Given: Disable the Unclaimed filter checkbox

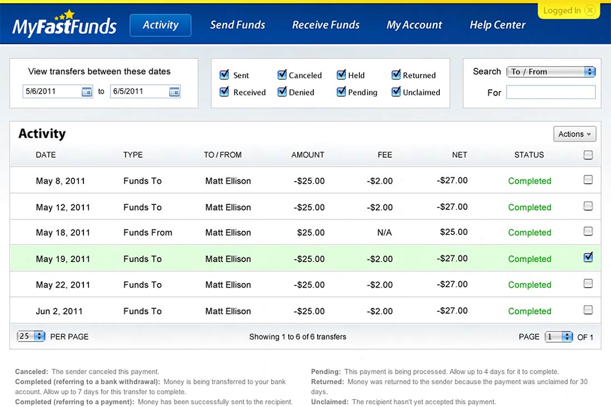Looking at the screenshot, I should (396, 92).
